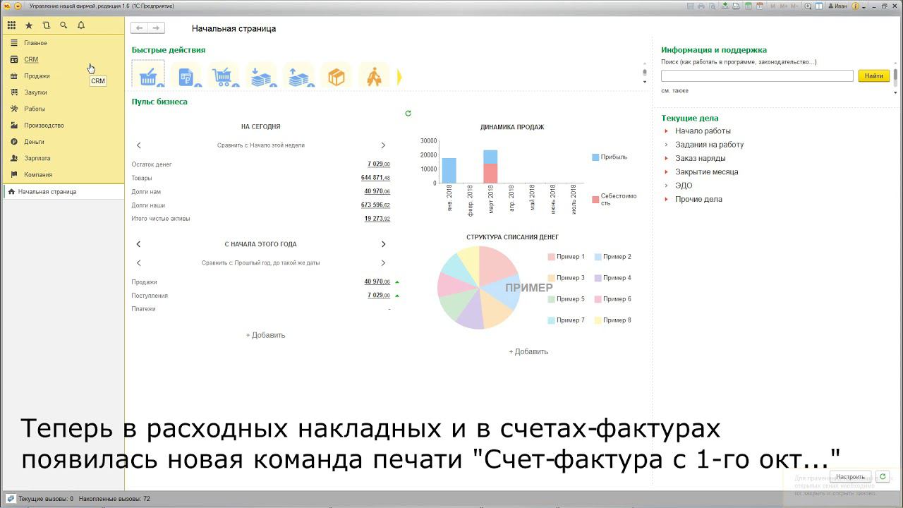Open Итого чистые активы value 19 273

[377, 219]
